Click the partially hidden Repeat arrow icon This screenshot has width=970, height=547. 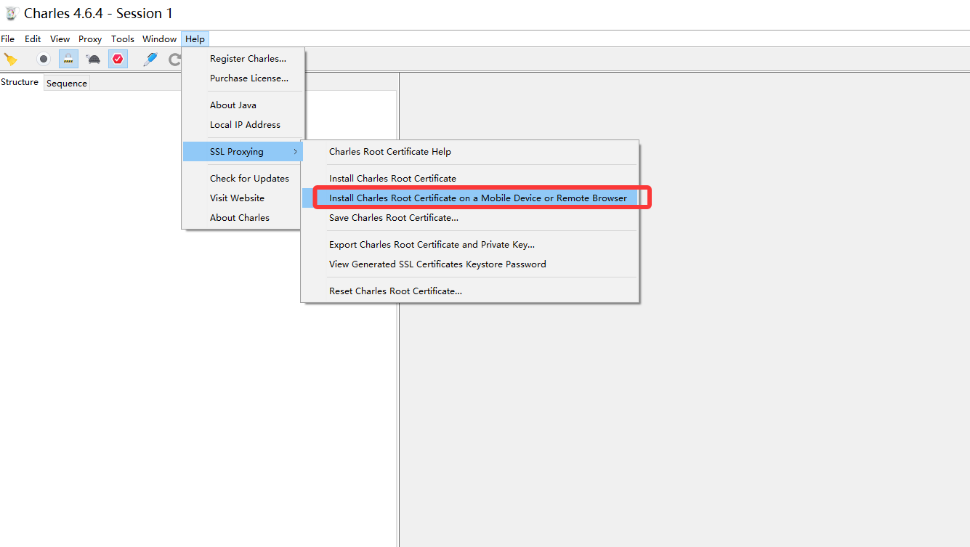[174, 60]
